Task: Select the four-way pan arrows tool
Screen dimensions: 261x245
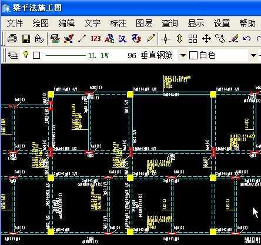Action: pyautogui.click(x=207, y=39)
